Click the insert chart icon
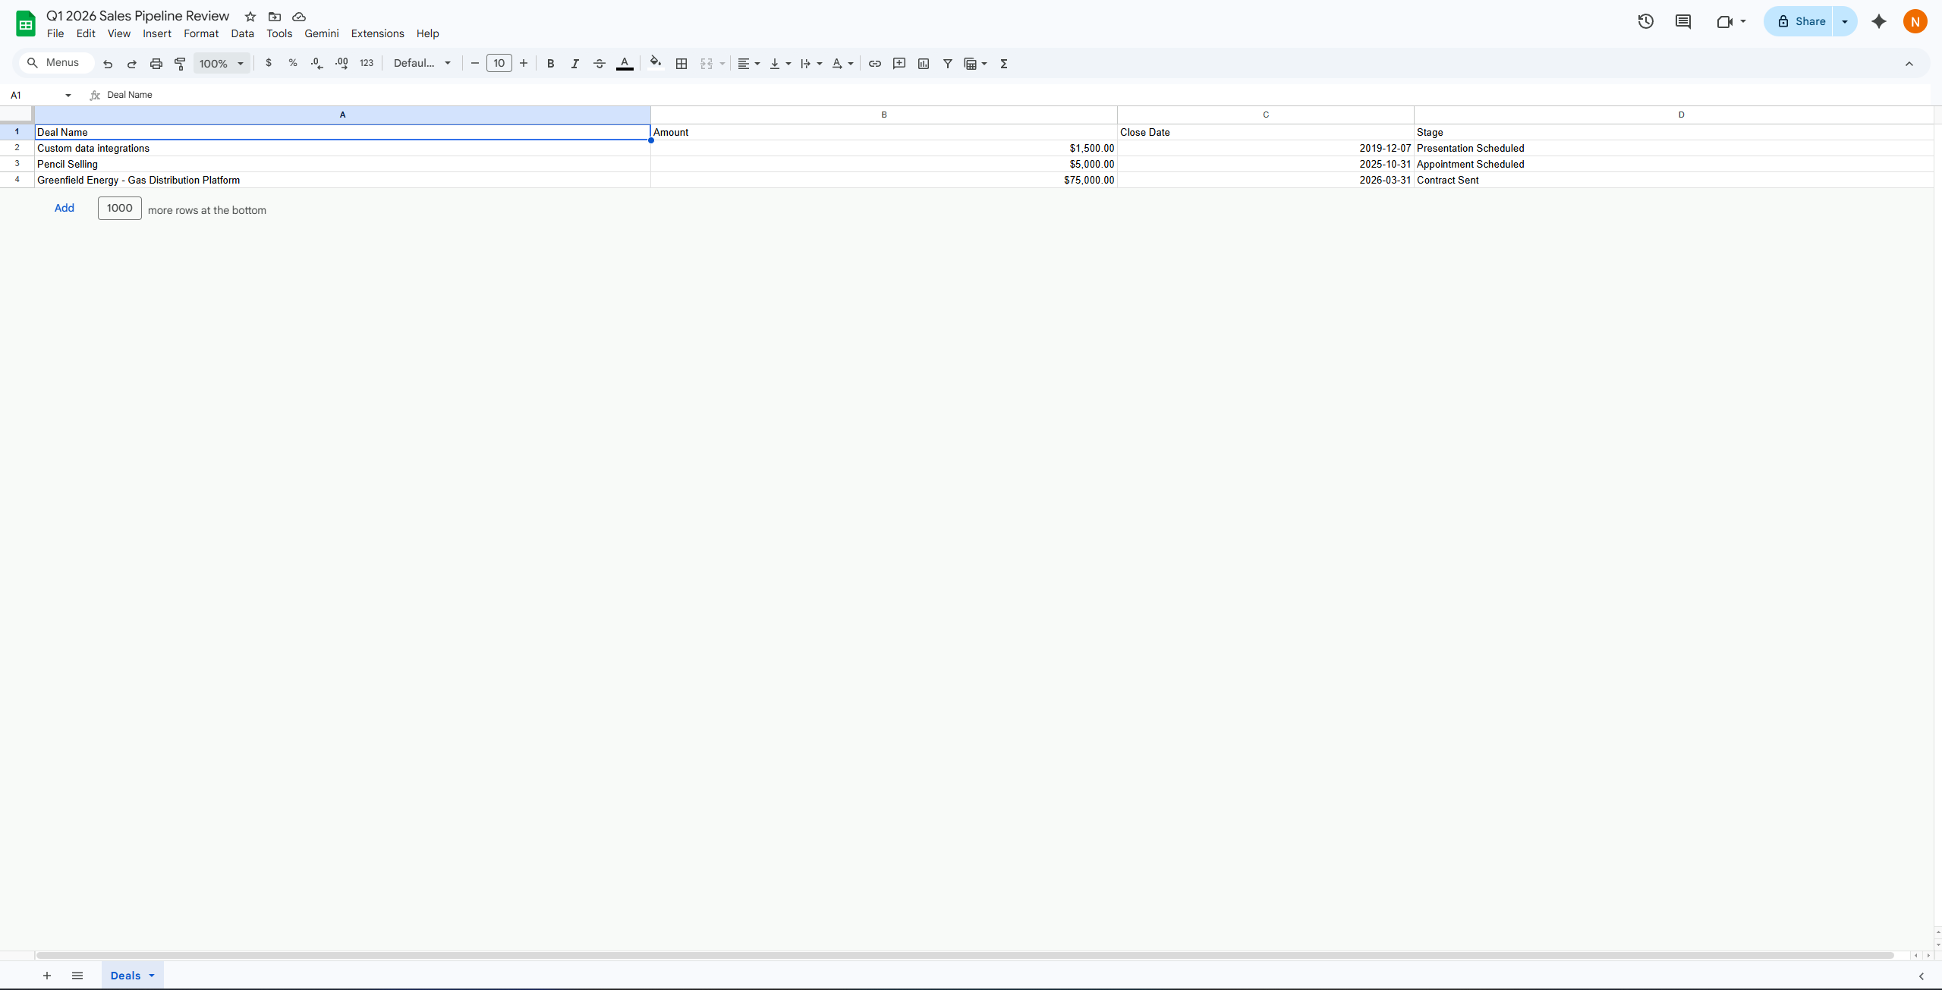The image size is (1942, 990). coord(923,64)
